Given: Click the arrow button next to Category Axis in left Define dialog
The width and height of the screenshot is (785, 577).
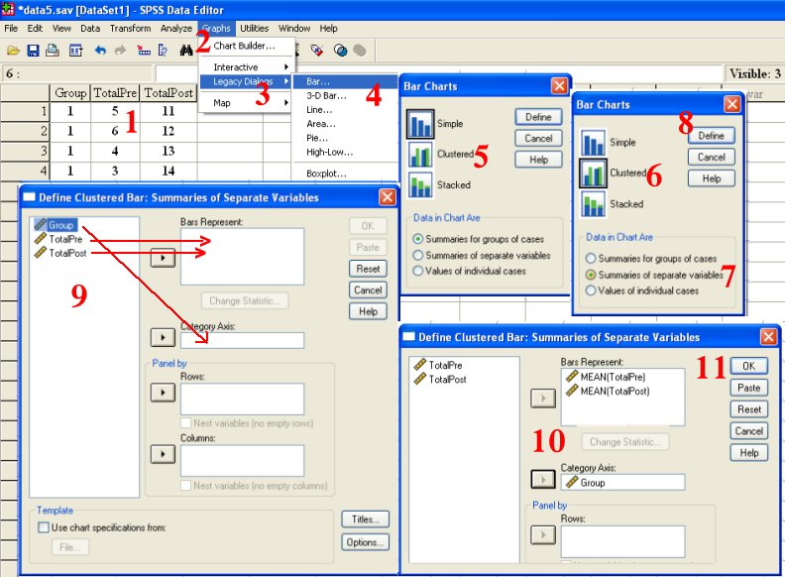Looking at the screenshot, I should click(x=163, y=338).
